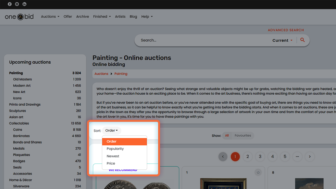Add lot 1 to favourites star
The height and width of the screenshot is (189, 336).
[x=258, y=172]
